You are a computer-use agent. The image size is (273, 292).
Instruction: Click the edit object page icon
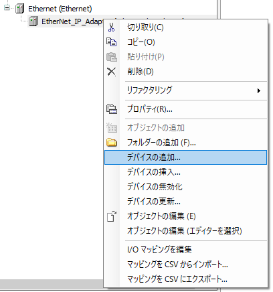(112, 216)
